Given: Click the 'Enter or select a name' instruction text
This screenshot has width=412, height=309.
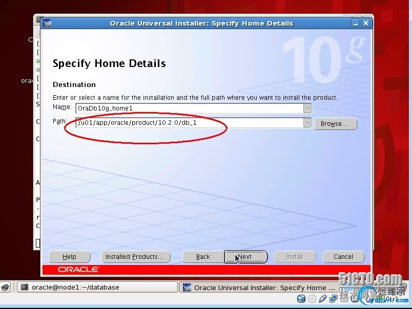Looking at the screenshot, I should point(195,98).
